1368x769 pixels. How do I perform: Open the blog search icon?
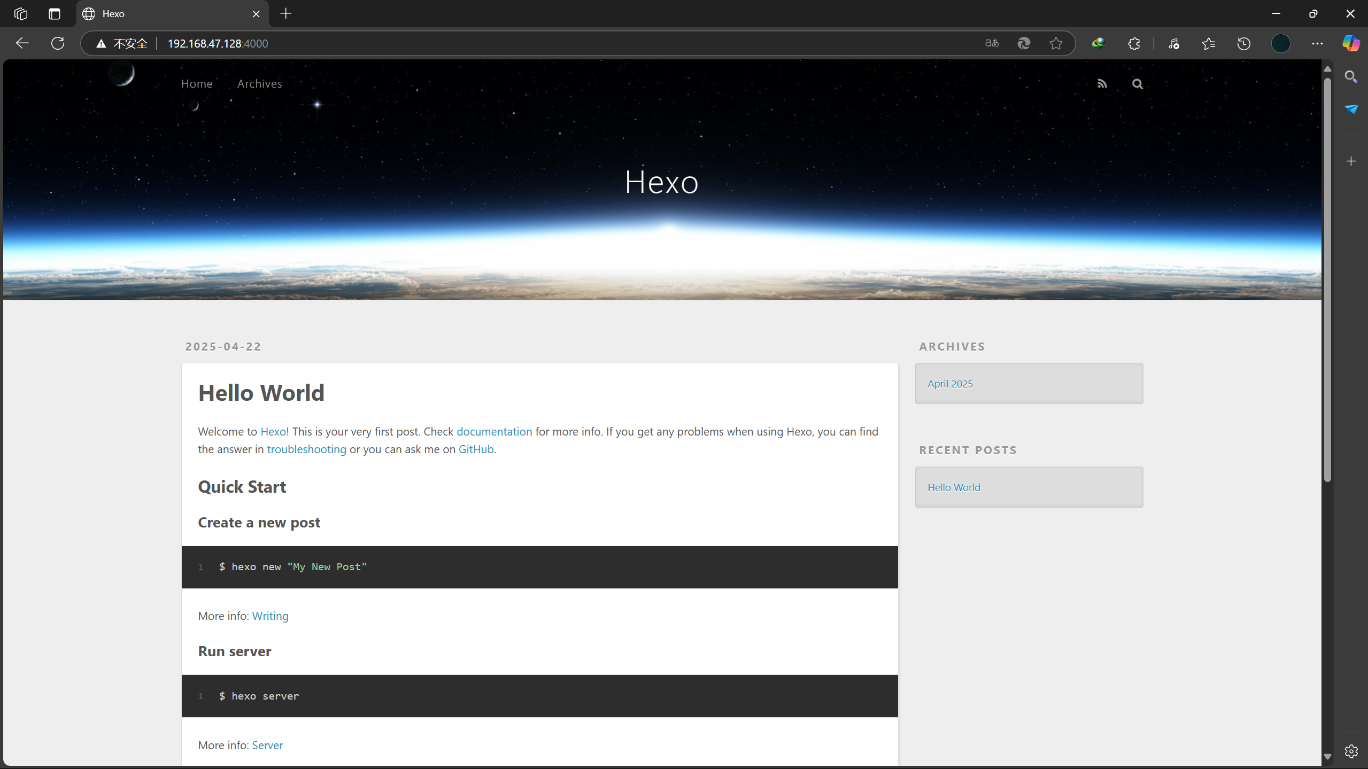point(1137,84)
